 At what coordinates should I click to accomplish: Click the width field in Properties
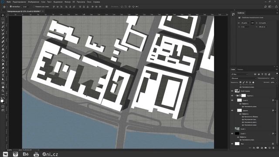(245, 23)
